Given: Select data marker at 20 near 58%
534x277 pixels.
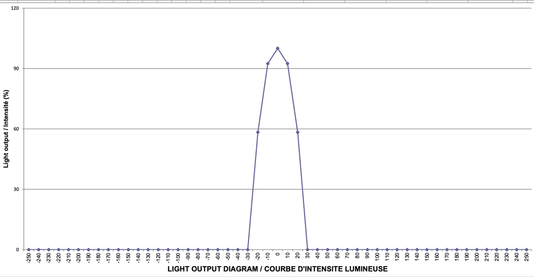Looking at the screenshot, I should pyautogui.click(x=298, y=132).
